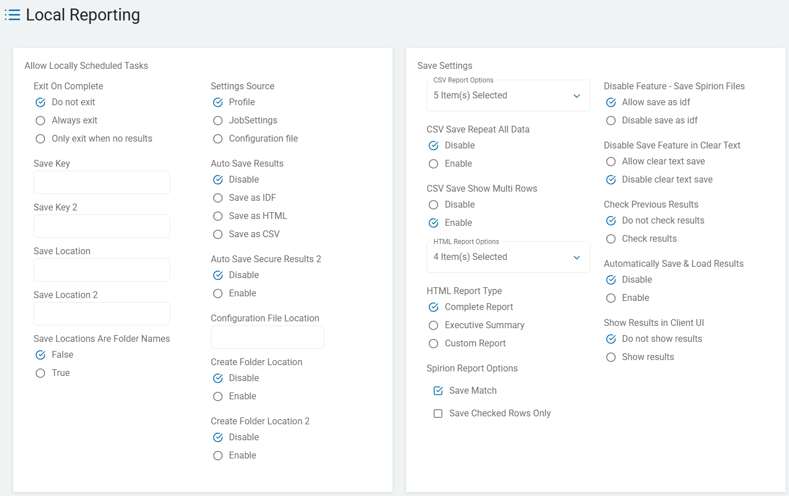Choose JobSettings as the Settings Source
789x496 pixels.
click(x=218, y=121)
